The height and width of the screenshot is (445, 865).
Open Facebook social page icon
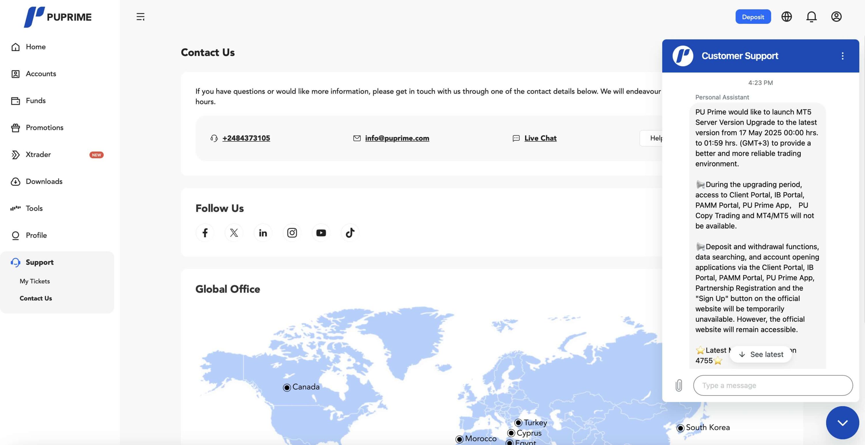pos(205,232)
